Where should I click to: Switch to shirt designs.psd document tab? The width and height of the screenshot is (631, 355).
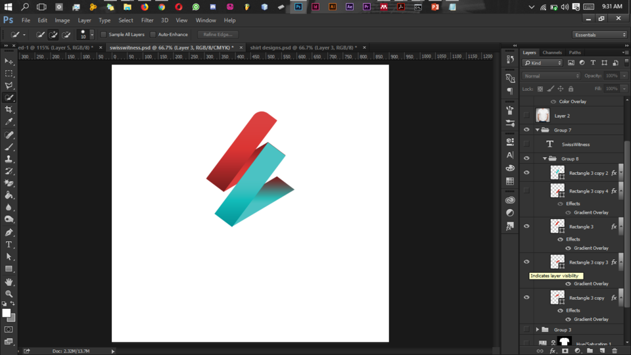(304, 47)
